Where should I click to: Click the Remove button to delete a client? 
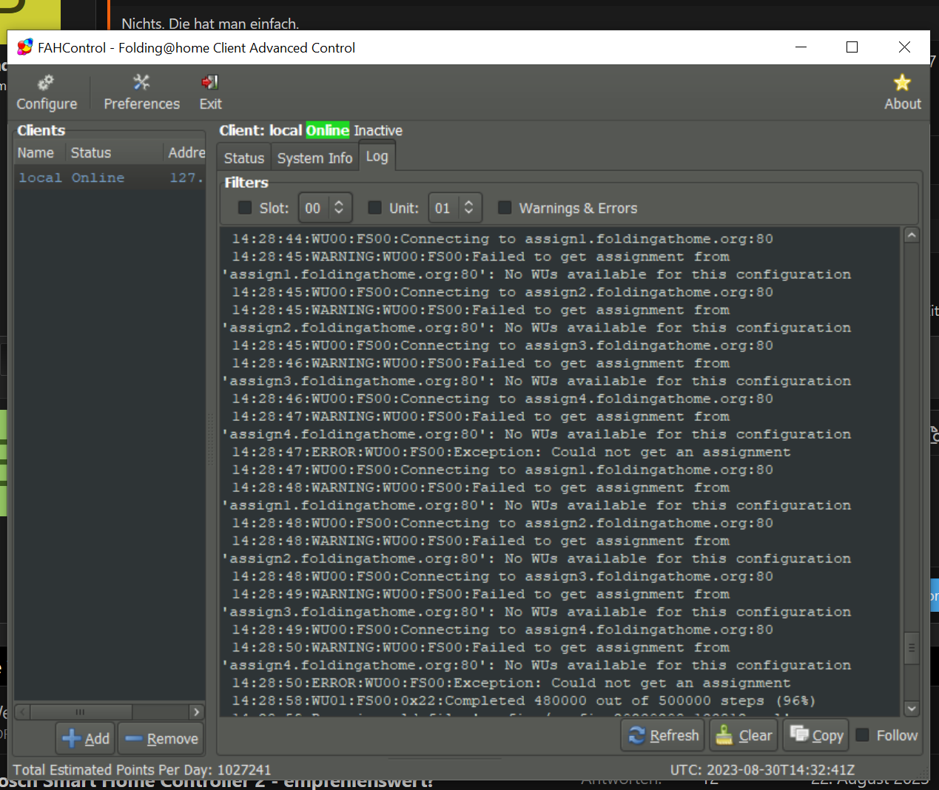click(161, 737)
